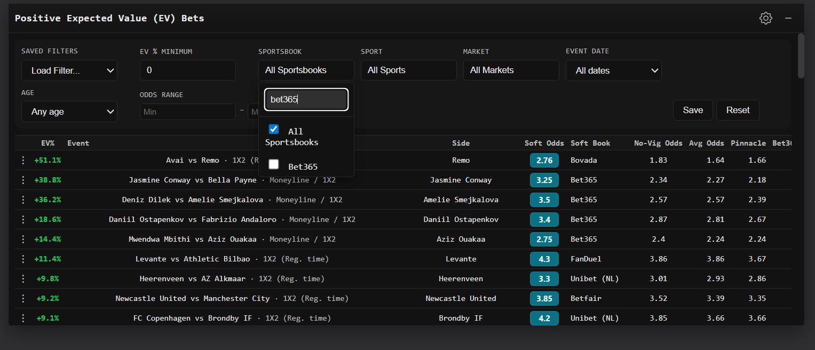Click the Reset button
Screen dimensions: 815x350
(x=737, y=110)
